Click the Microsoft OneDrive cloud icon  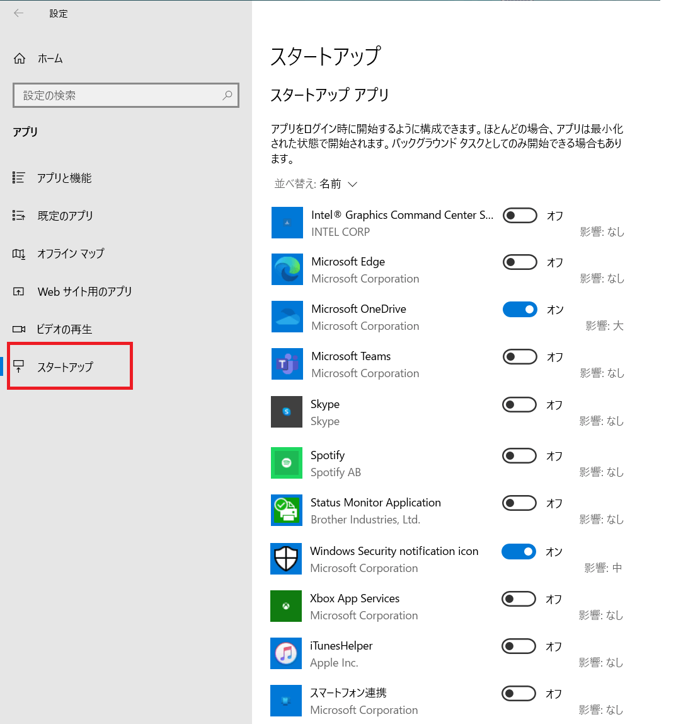pos(287,317)
